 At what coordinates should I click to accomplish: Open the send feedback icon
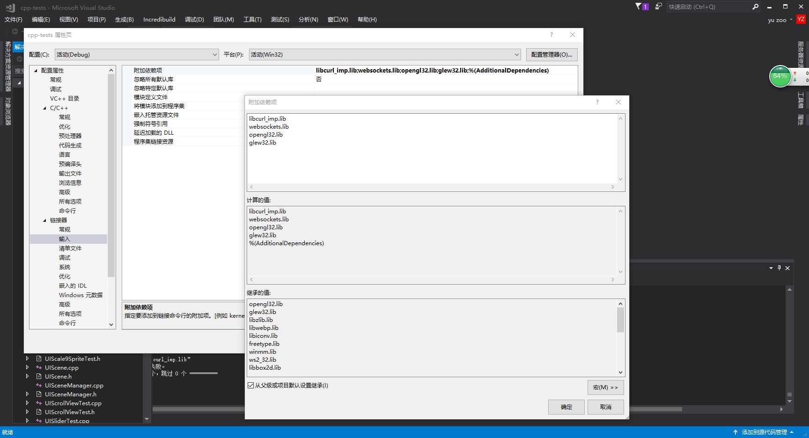pos(659,7)
